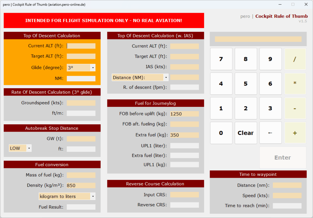Screen dimensions: 313x218
Task: Click the Clear button on keypad
Action: [x=245, y=133]
